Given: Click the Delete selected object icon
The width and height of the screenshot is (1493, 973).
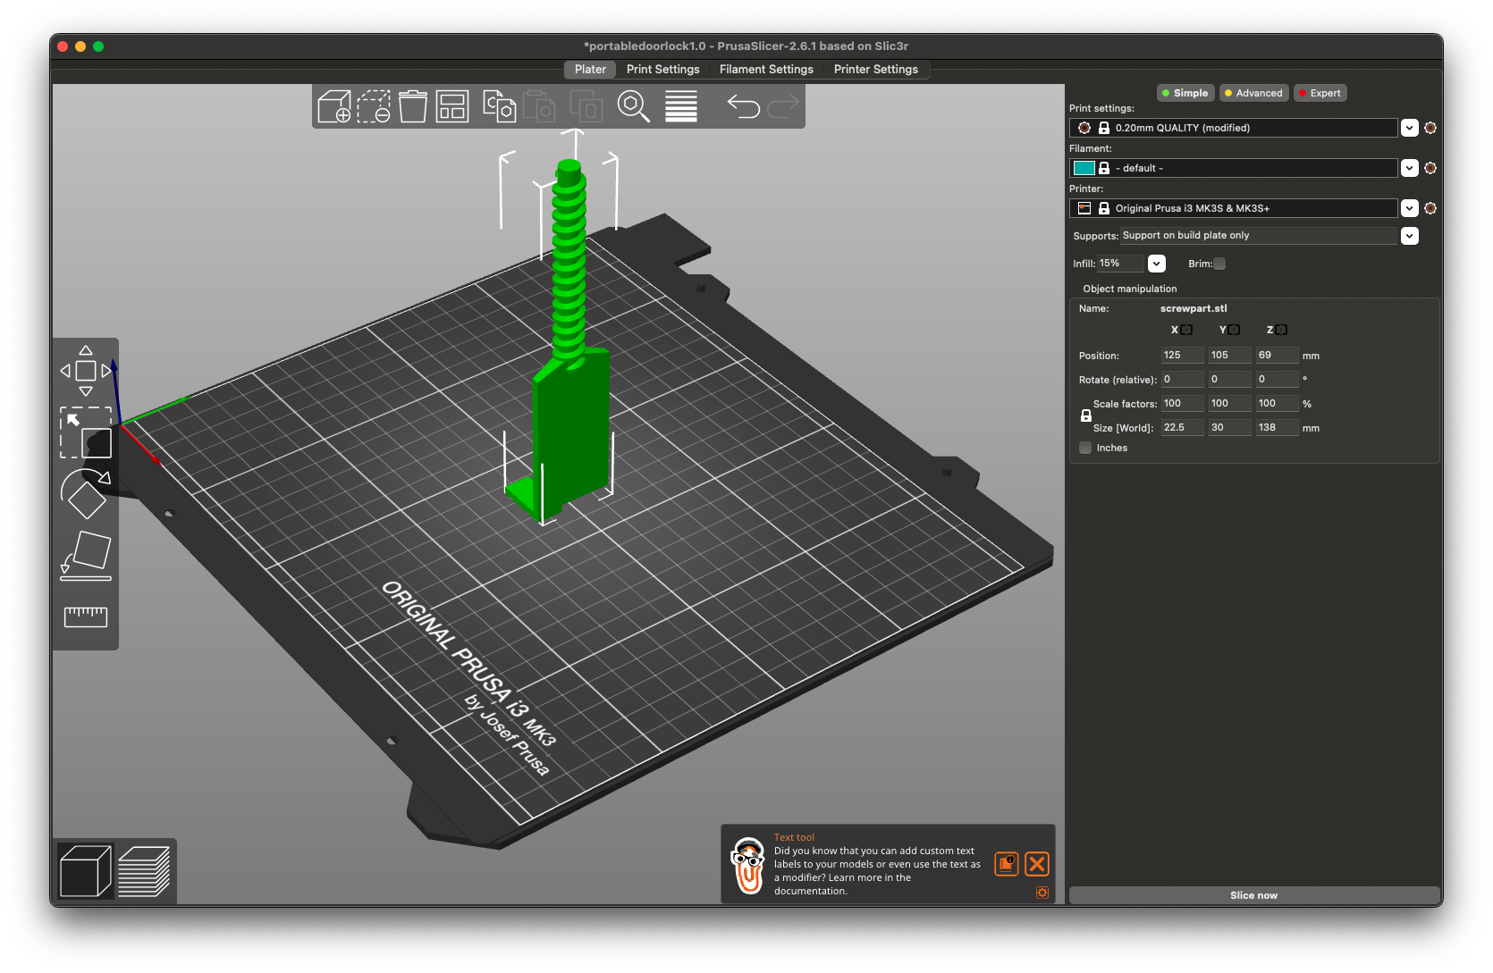Looking at the screenshot, I should pyautogui.click(x=374, y=106).
